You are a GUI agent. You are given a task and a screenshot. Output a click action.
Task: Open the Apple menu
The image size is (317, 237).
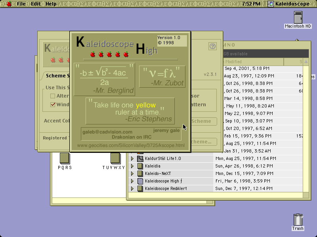(x=9, y=4)
